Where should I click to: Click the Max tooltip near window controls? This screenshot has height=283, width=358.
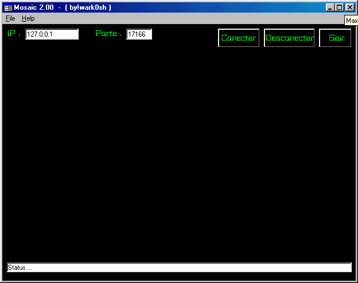click(352, 21)
